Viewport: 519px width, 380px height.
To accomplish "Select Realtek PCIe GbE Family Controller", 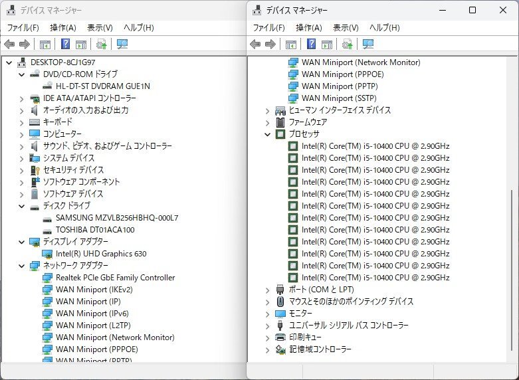I will click(115, 278).
